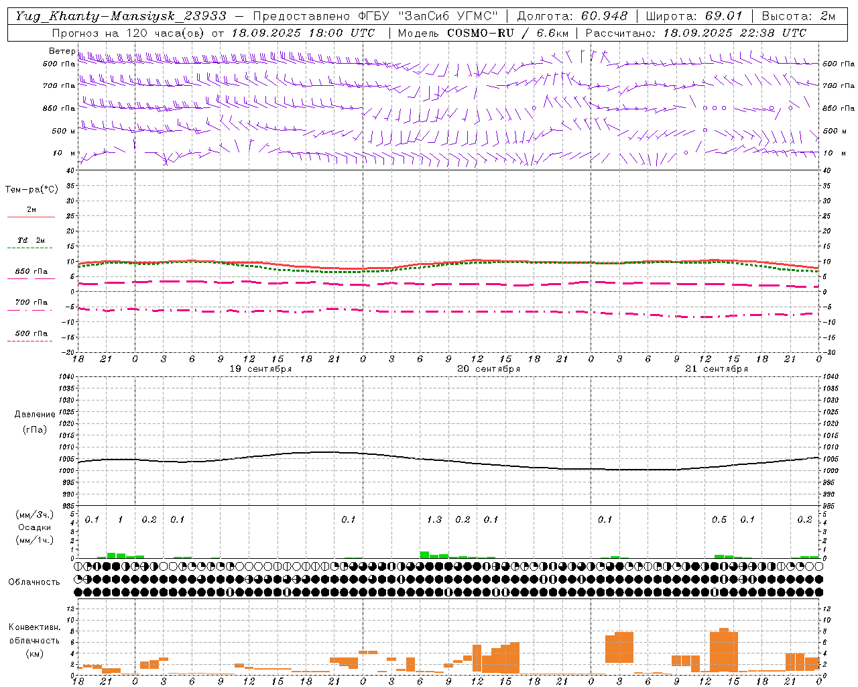Click the Осадки precipitation label
Viewport: 858px width, 687px height.
pyautogui.click(x=35, y=528)
